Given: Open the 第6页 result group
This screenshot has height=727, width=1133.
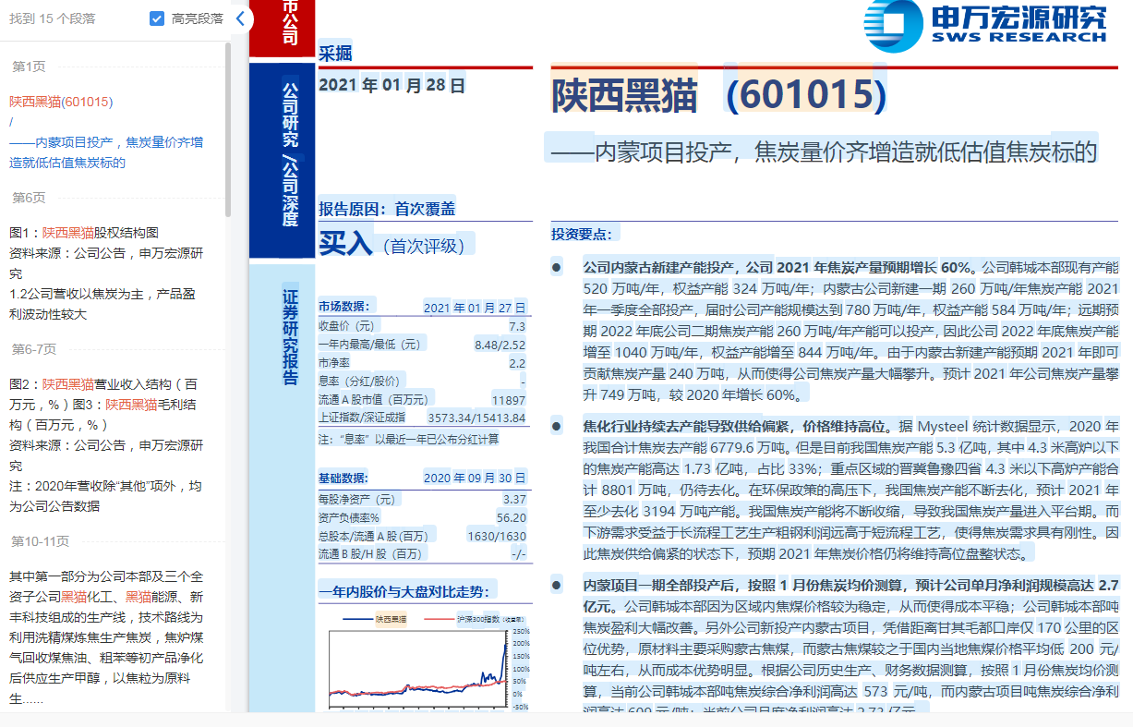Looking at the screenshot, I should [28, 198].
